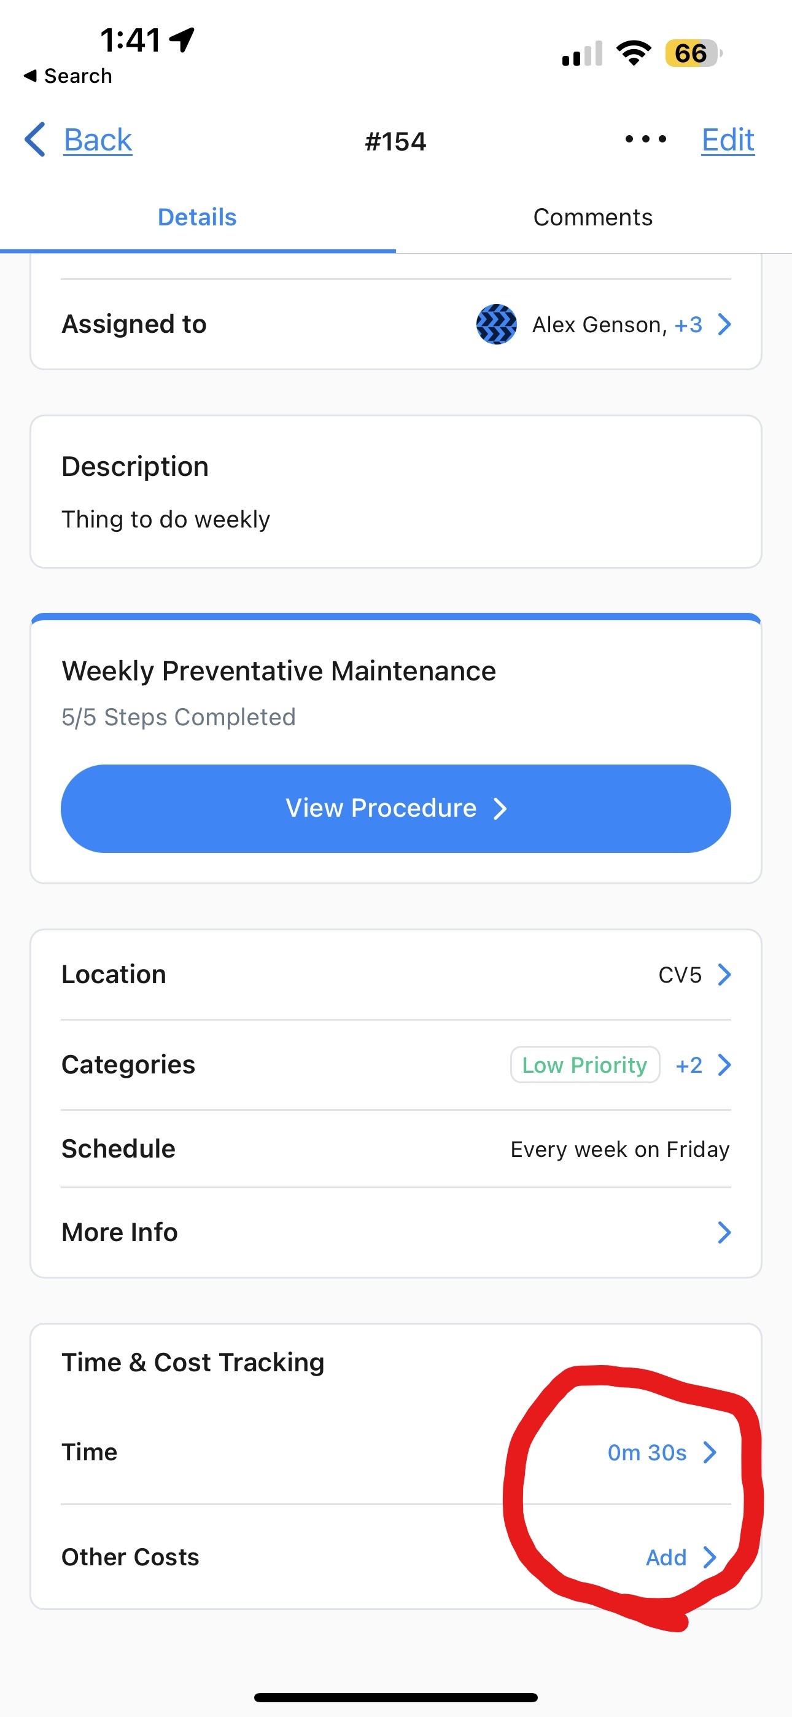This screenshot has width=792, height=1717.
Task: Open the Location CV5 chevron
Action: point(724,975)
